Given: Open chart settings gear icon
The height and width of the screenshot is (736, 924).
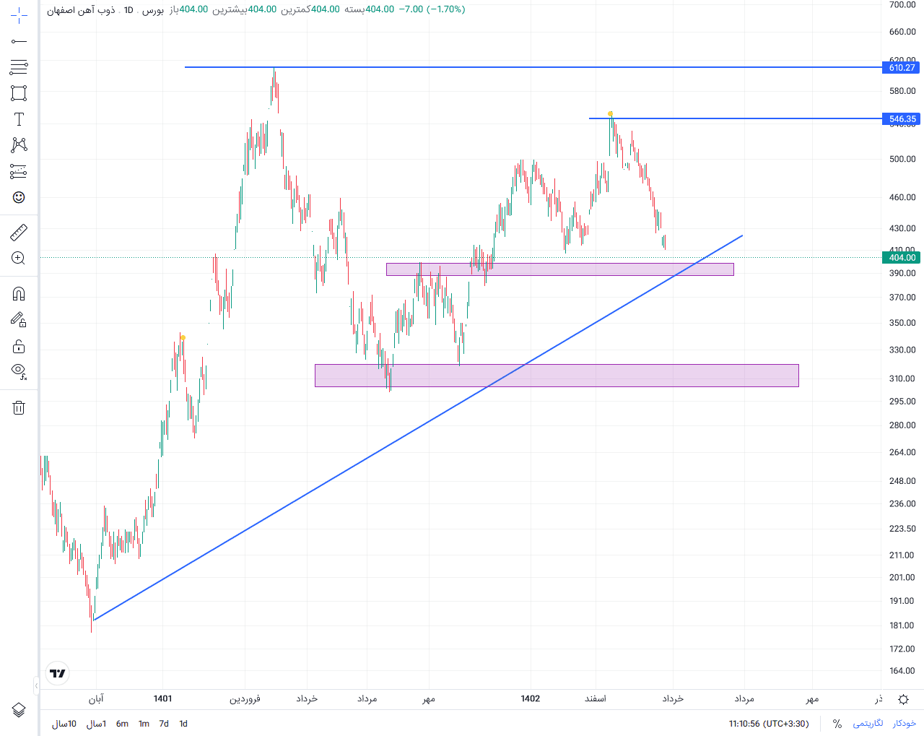Looking at the screenshot, I should pyautogui.click(x=903, y=699).
